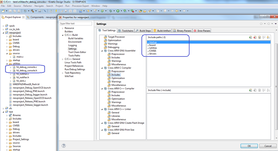Select Libraries under Cross ARM C++ Linker
The image size is (278, 151).
click(115, 116)
